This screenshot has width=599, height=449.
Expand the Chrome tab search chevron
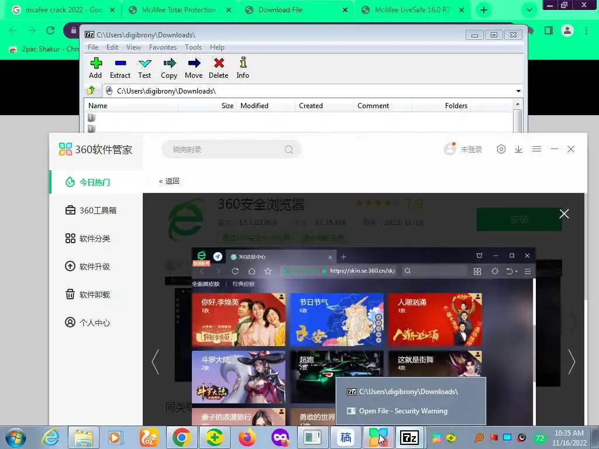(529, 10)
